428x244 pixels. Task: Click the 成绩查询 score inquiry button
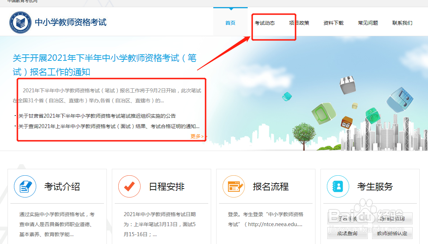tap(347, 233)
